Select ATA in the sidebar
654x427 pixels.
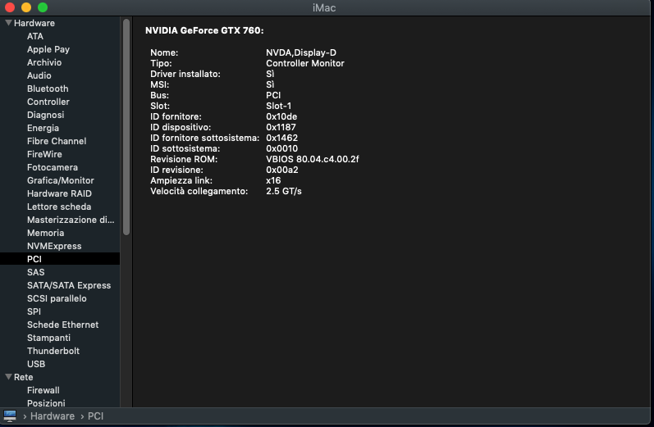35,36
